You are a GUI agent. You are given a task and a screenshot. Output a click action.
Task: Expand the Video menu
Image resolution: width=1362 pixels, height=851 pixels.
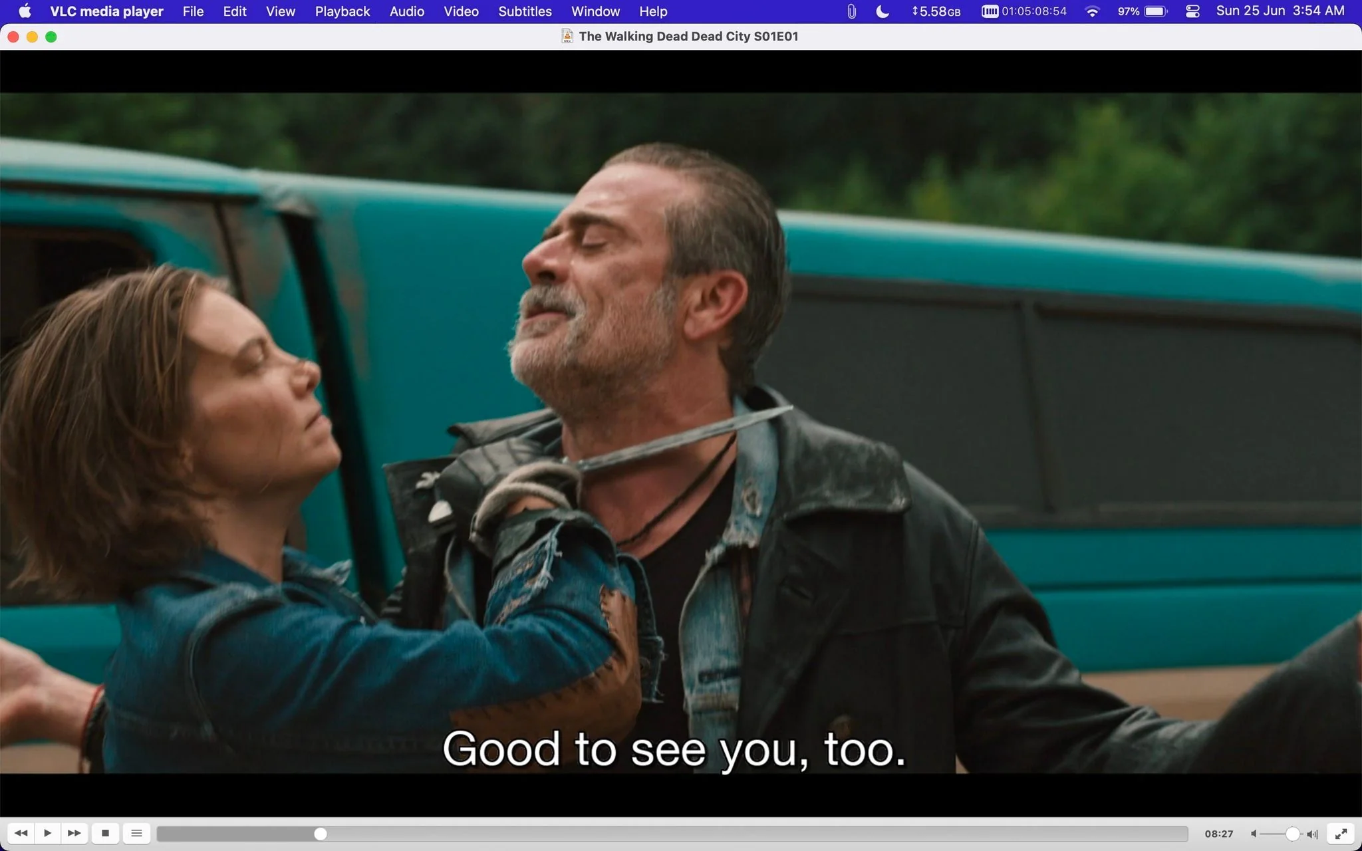point(461,11)
